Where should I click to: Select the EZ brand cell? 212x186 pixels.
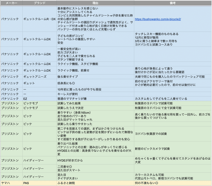40,99
